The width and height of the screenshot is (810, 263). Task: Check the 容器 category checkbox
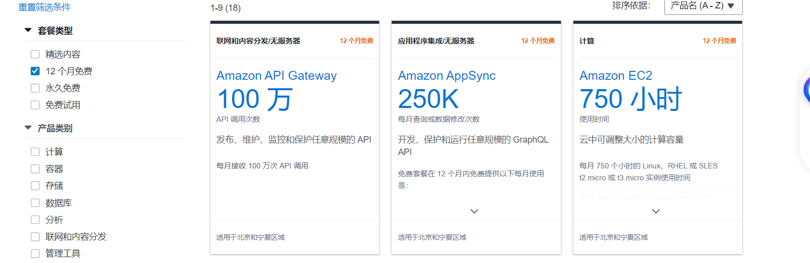[x=35, y=169]
